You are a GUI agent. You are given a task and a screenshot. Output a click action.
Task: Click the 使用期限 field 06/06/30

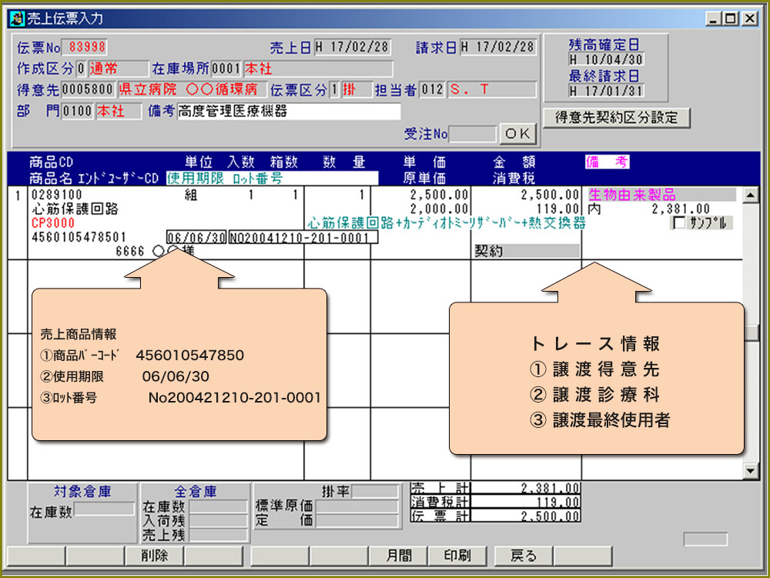[x=196, y=237]
